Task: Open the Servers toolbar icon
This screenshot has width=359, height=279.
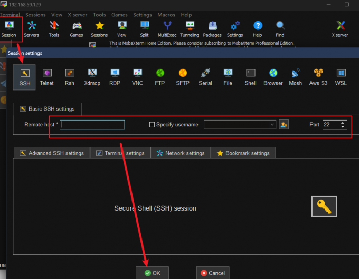Action: click(x=32, y=29)
